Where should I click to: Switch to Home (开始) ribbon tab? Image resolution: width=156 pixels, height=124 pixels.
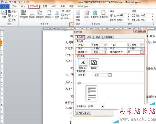tap(14, 6)
